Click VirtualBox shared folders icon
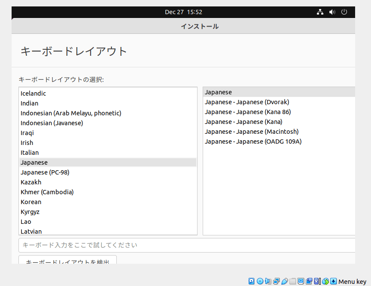Image resolution: width=371 pixels, height=286 pixels. (293, 281)
